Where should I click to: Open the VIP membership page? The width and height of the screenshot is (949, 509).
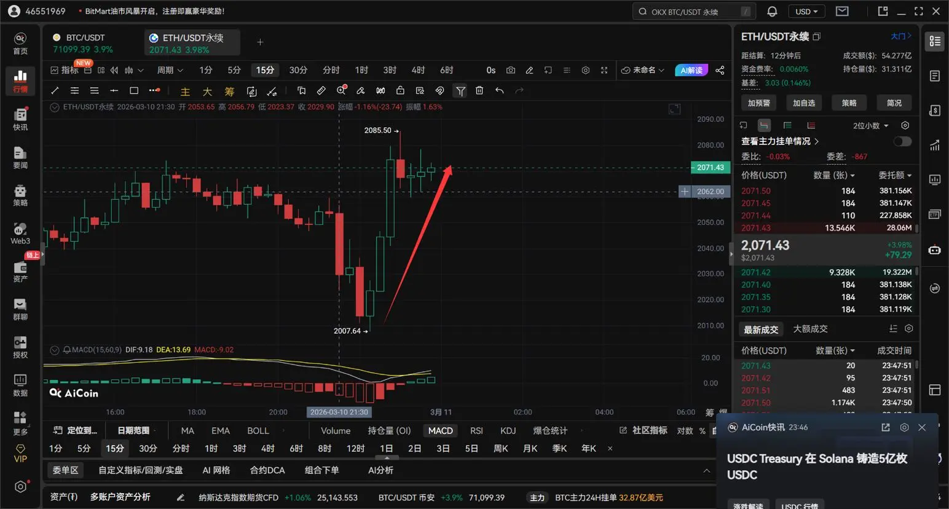coord(20,454)
